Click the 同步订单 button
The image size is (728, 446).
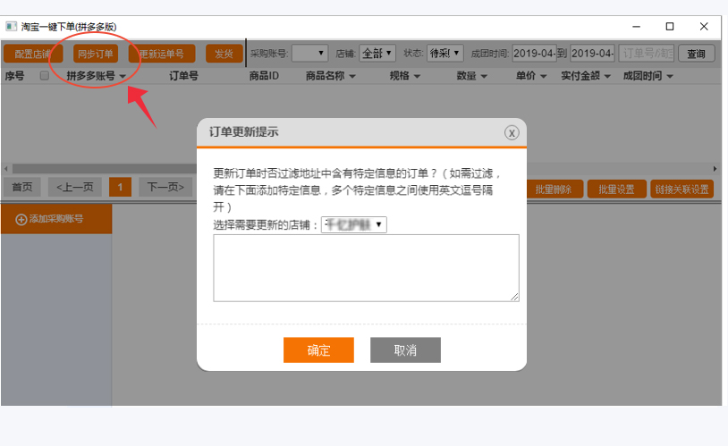pos(96,54)
